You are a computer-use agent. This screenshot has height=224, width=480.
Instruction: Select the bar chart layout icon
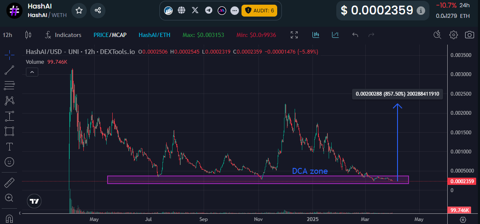click(335, 35)
